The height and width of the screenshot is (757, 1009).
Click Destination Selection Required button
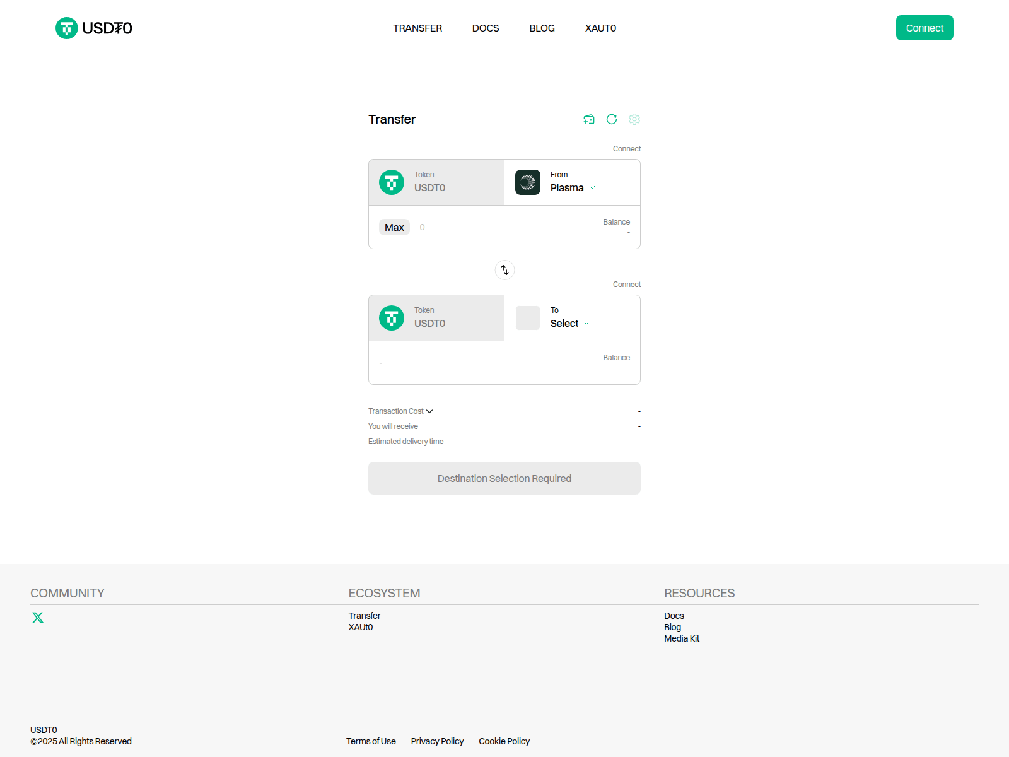[x=504, y=478]
